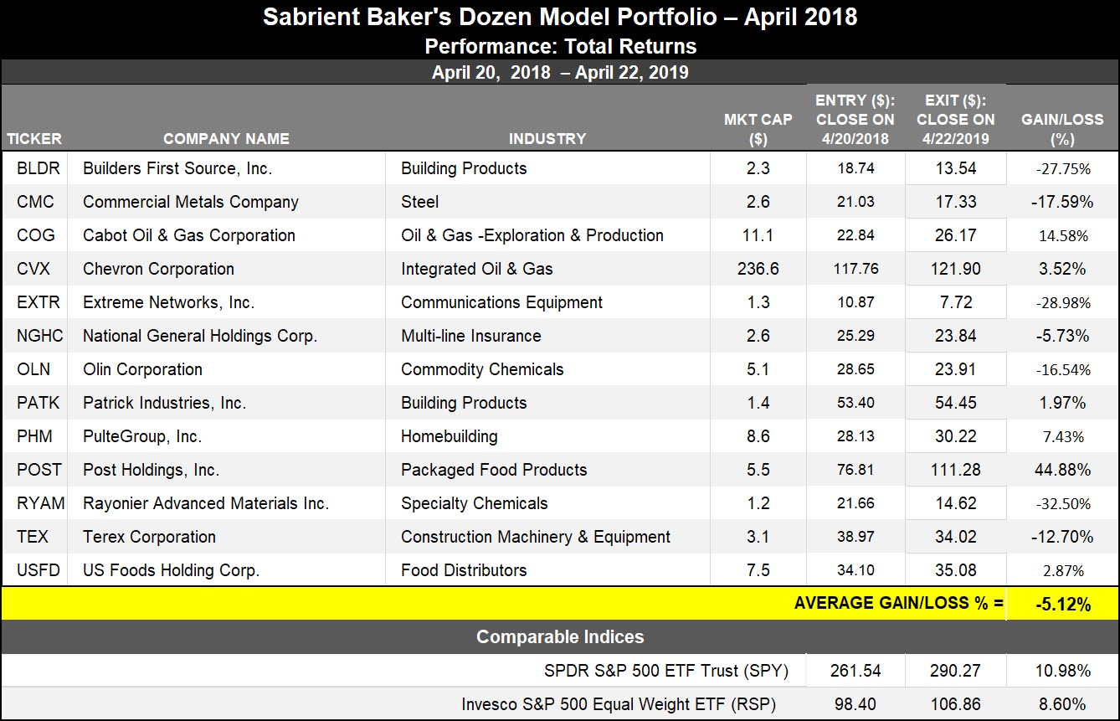Click Commercial Metals Company name cell
1120x721 pixels.
pyautogui.click(x=191, y=202)
